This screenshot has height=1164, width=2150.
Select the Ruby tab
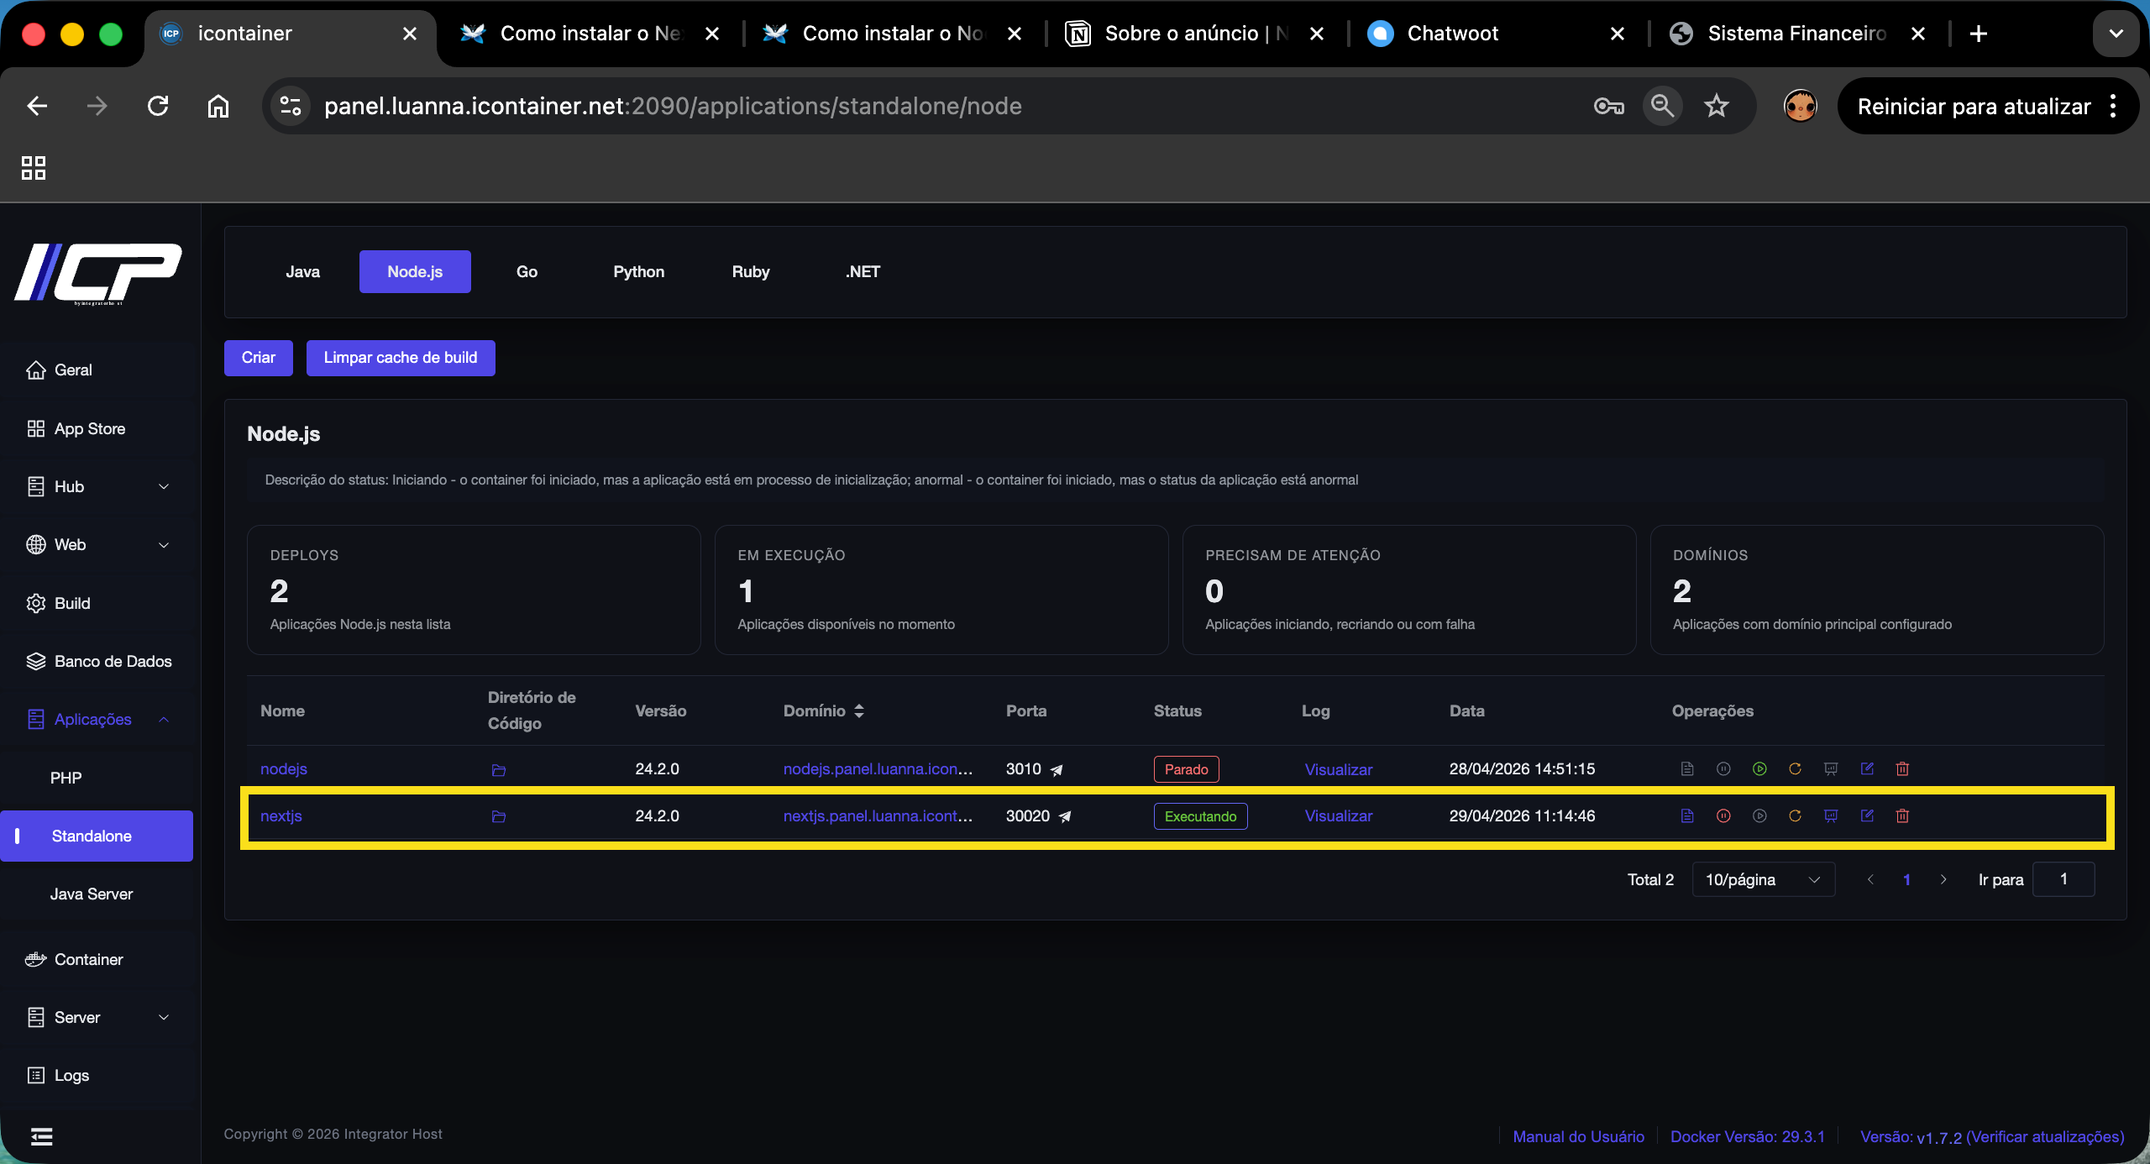click(750, 271)
